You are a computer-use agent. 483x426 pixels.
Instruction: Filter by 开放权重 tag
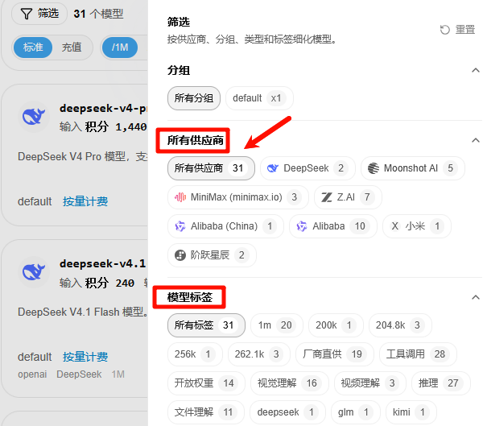[x=206, y=383]
